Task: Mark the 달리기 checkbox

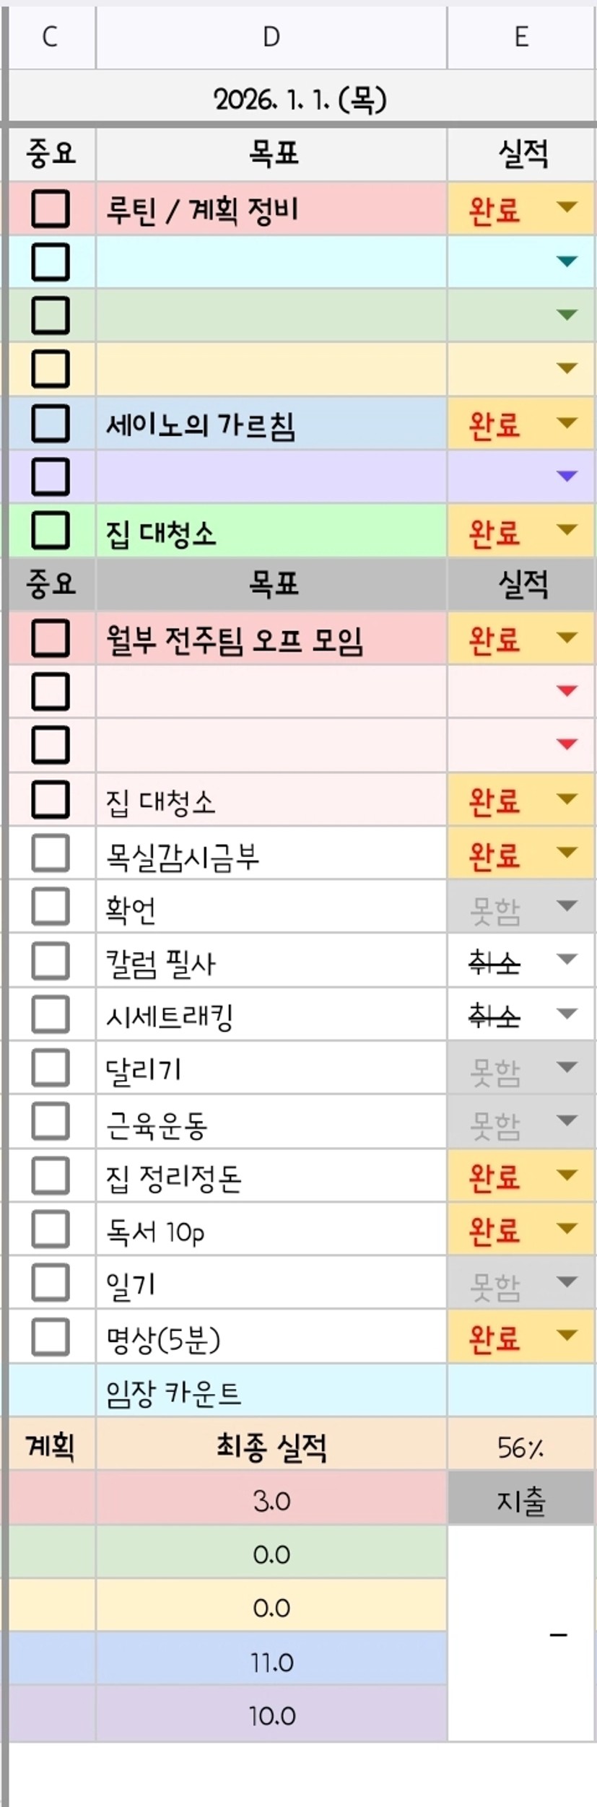Action: click(x=51, y=1068)
